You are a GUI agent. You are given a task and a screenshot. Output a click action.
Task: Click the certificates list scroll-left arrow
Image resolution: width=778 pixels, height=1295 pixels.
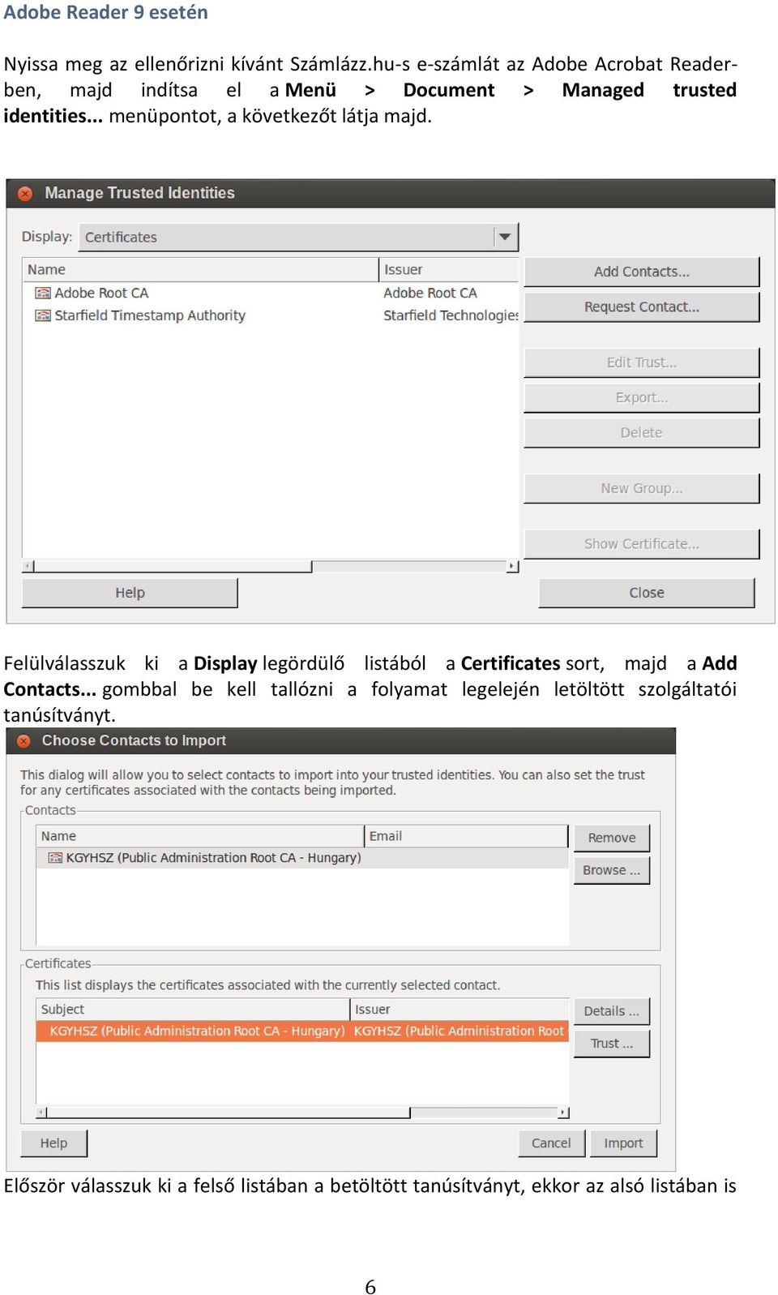(41, 1113)
